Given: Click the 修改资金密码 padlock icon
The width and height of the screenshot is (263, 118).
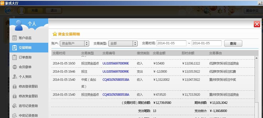Looking at the screenshot, I should [15, 96].
